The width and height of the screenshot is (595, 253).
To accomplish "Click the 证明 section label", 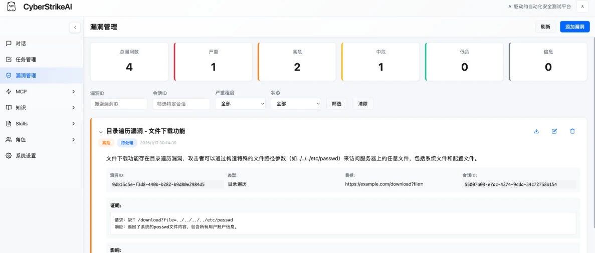I will tap(115, 205).
